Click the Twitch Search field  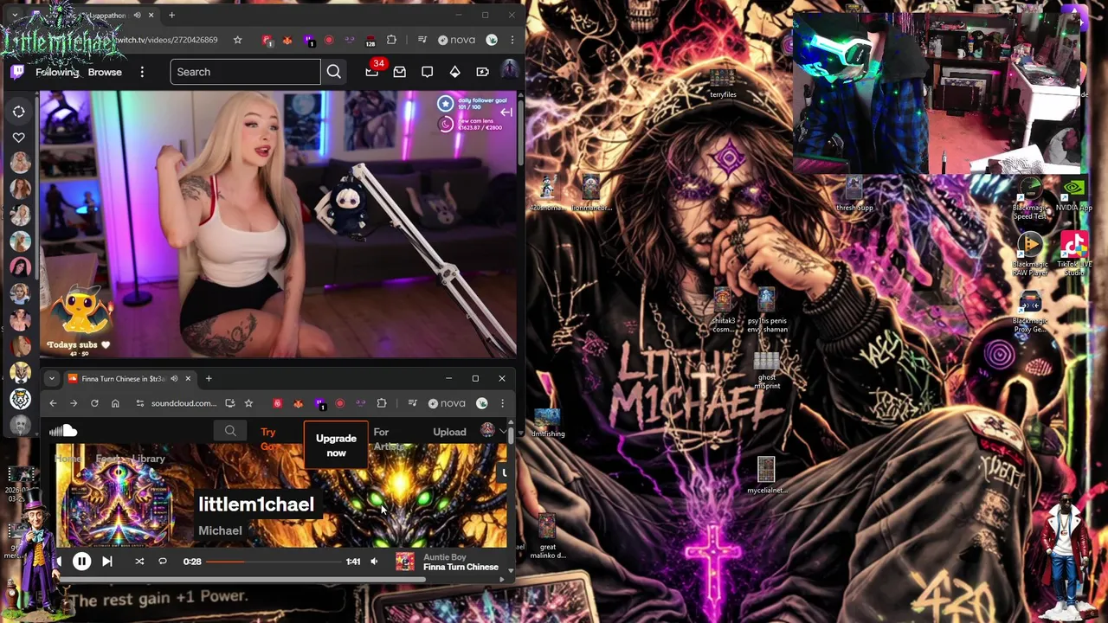coord(245,72)
